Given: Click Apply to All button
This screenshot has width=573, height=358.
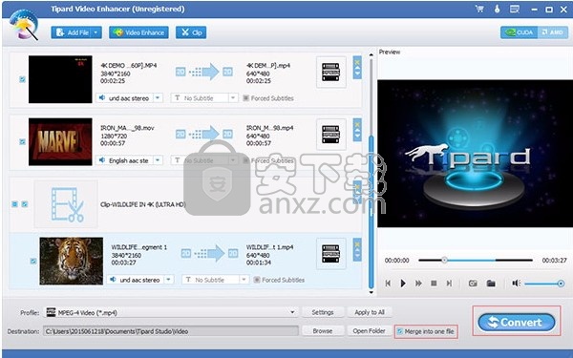Looking at the screenshot, I should tap(370, 312).
